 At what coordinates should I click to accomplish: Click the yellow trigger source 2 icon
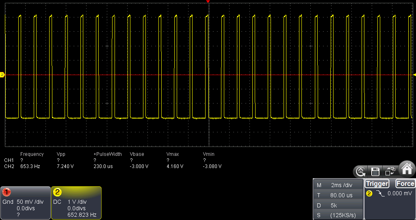(x=369, y=194)
